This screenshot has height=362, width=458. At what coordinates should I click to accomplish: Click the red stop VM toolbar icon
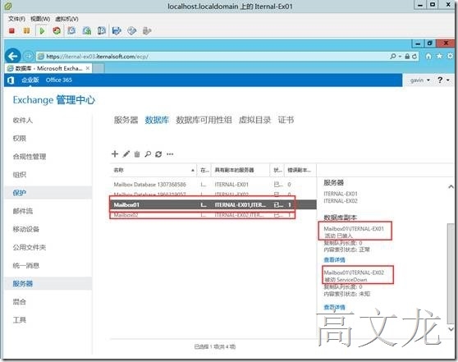[x=12, y=30]
